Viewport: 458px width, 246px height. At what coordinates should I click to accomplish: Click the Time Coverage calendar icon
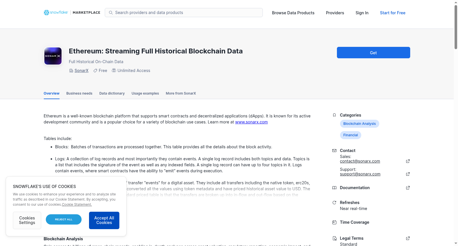point(334,222)
